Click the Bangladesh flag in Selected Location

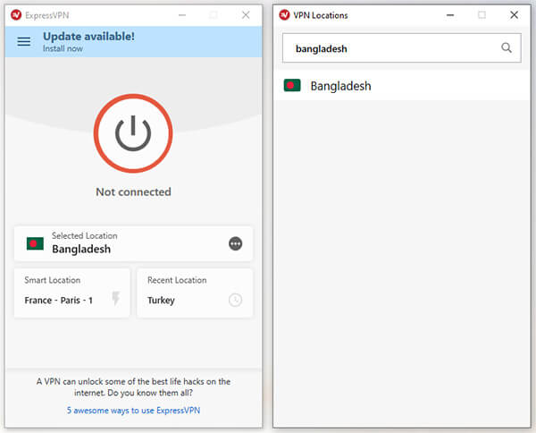pyautogui.click(x=35, y=243)
